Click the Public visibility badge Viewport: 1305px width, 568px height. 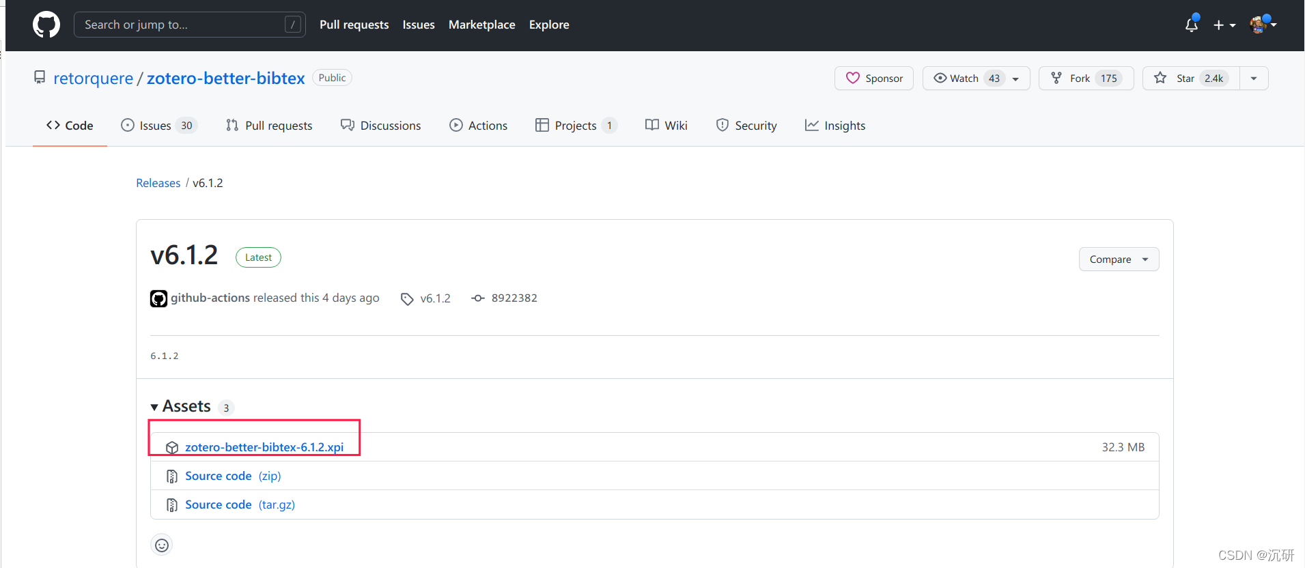pyautogui.click(x=332, y=78)
